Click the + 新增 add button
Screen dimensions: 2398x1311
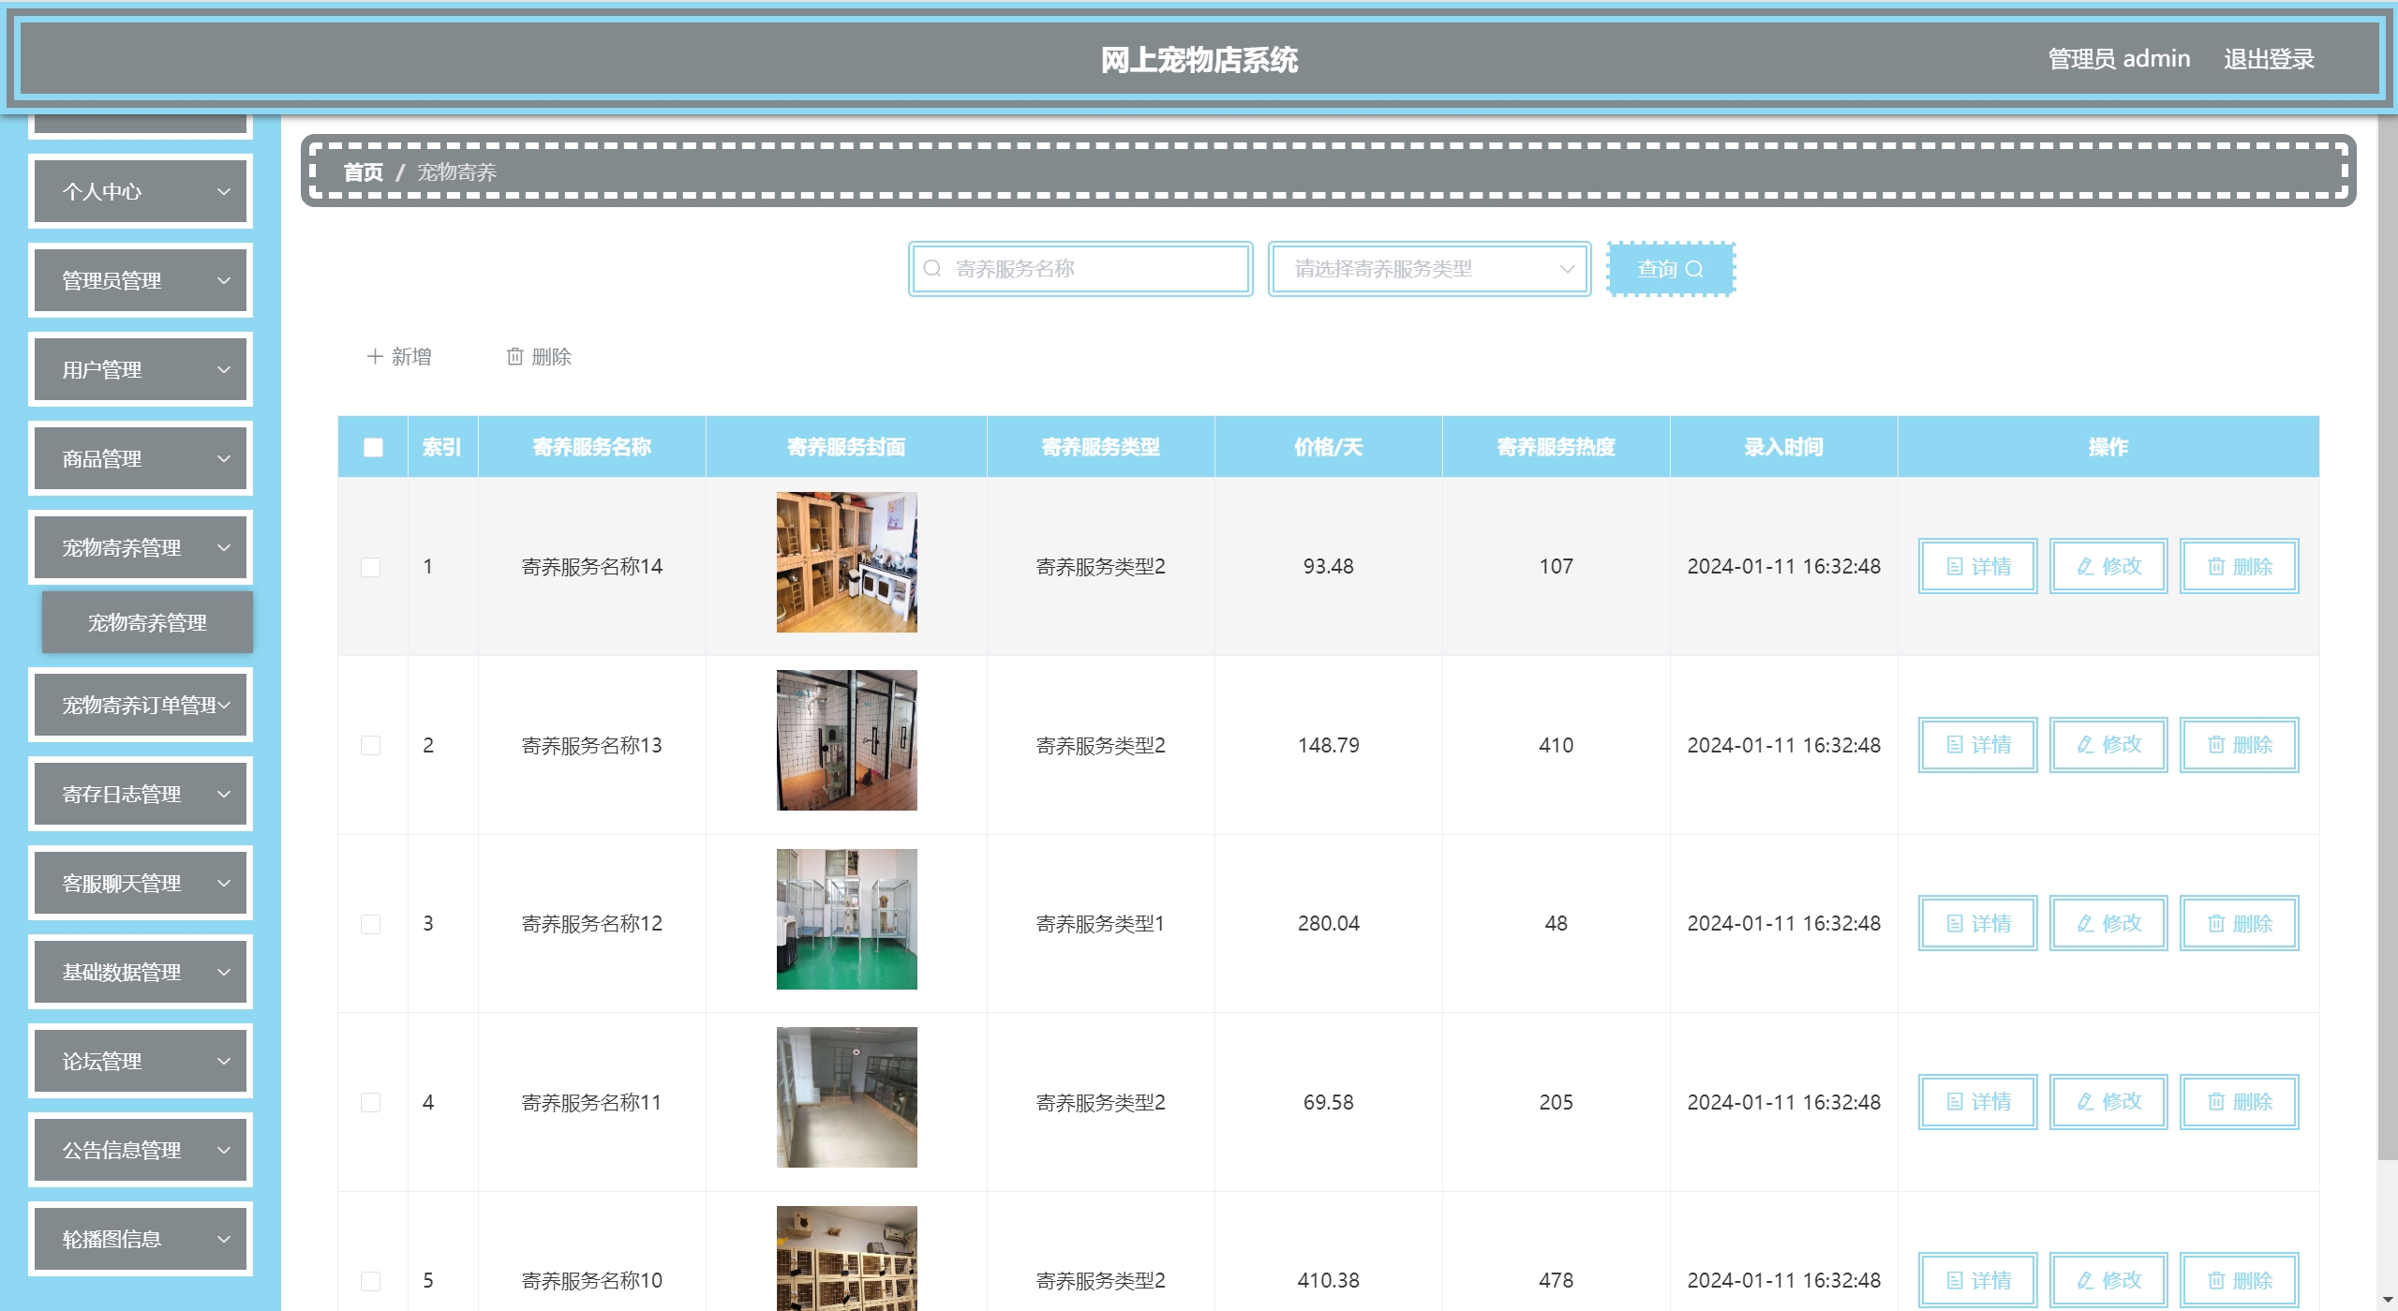(399, 357)
